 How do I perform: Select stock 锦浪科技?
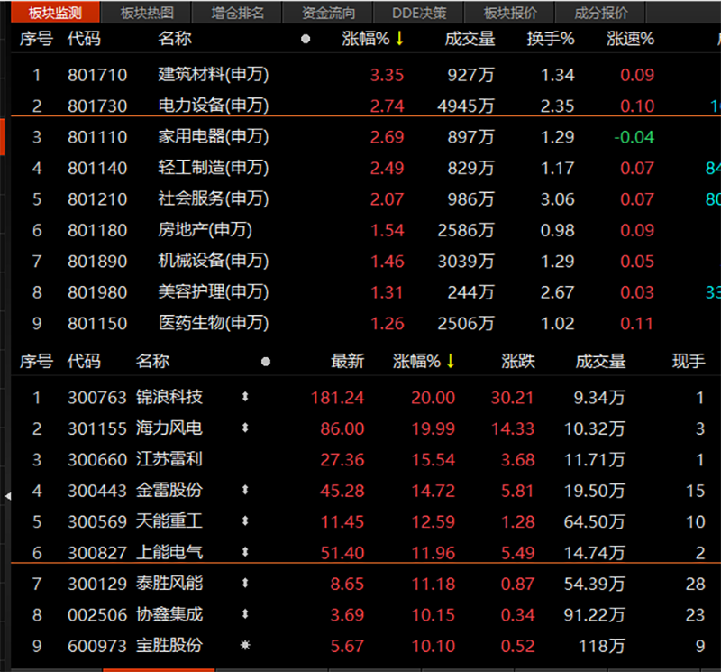[169, 397]
